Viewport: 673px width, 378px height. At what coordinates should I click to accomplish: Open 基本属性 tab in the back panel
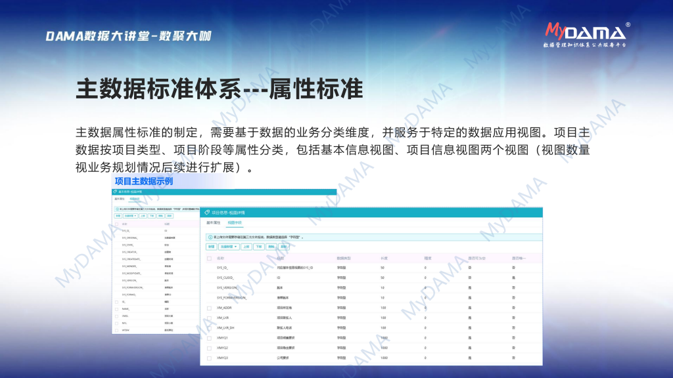(x=120, y=198)
